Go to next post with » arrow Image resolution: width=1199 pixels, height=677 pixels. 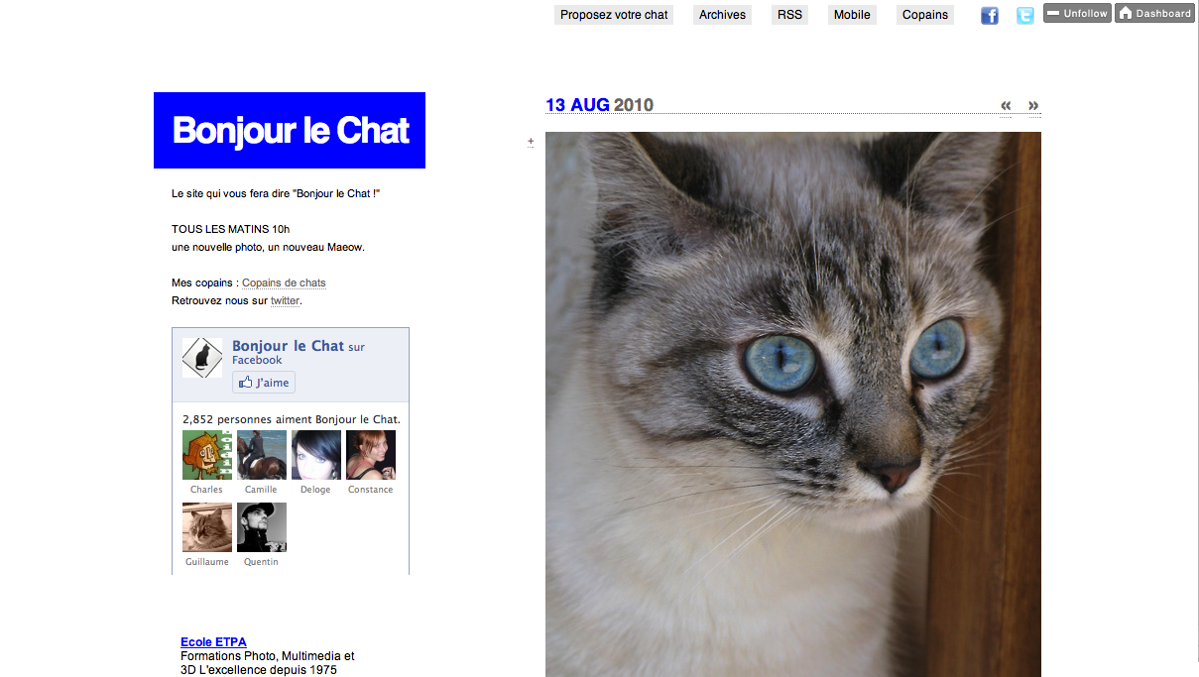coord(1033,105)
